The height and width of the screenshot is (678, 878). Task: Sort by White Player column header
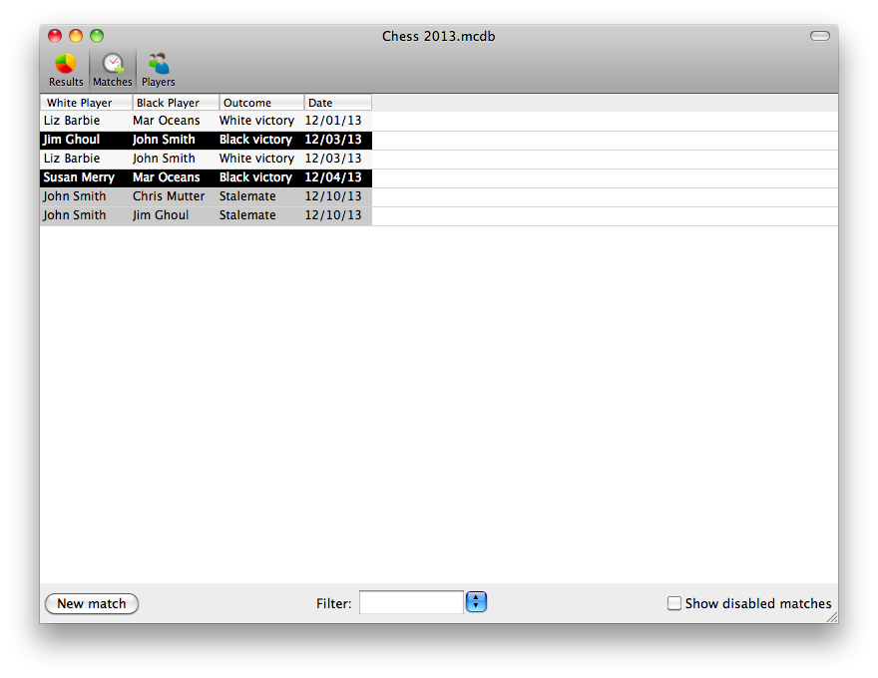[86, 103]
